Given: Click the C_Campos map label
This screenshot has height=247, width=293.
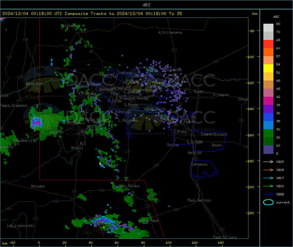Looking at the screenshot, I should 221,95.
